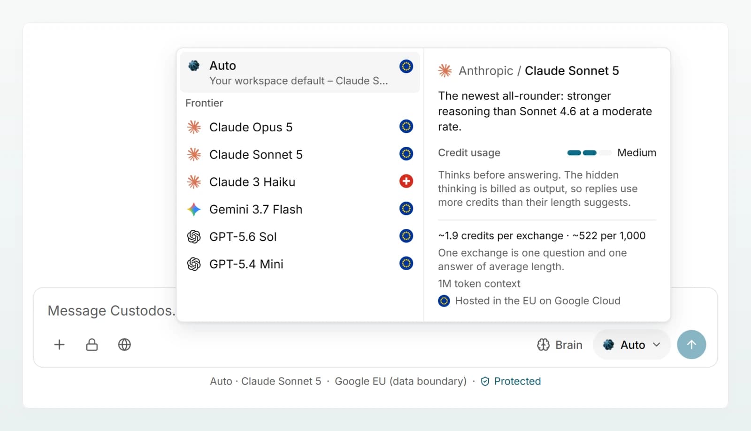Click the lock icon in the message bar
The image size is (751, 431).
[x=92, y=345]
